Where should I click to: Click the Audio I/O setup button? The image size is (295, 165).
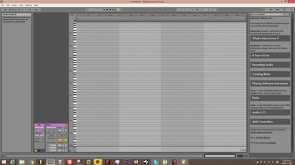270,112
